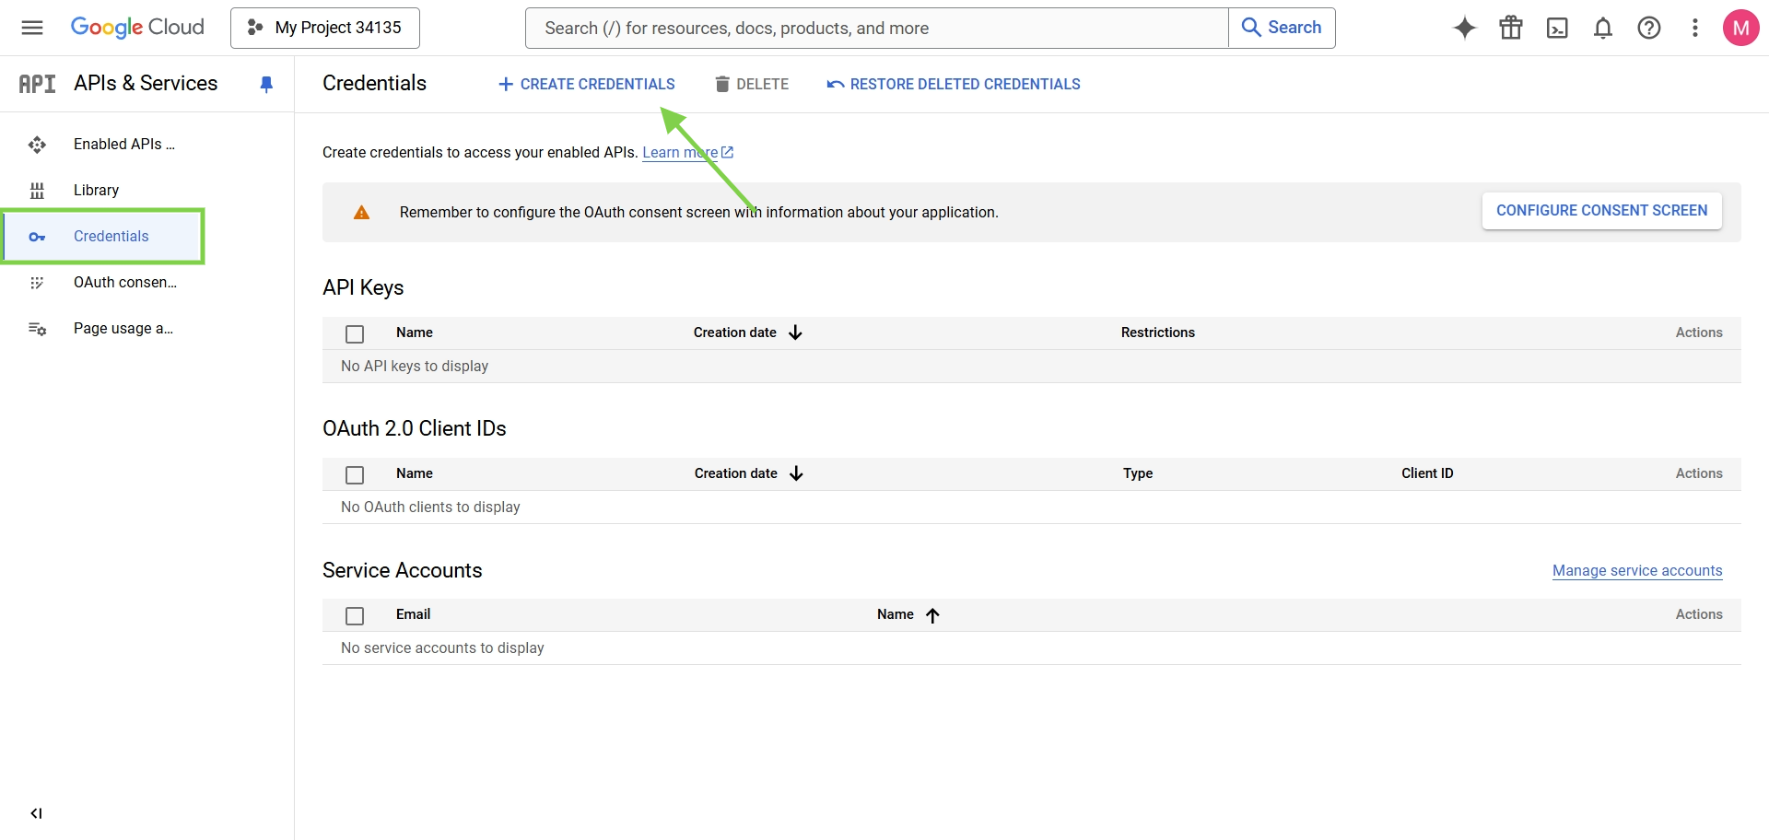Select all OAuth 2.0 Client IDs checkbox

point(355,474)
